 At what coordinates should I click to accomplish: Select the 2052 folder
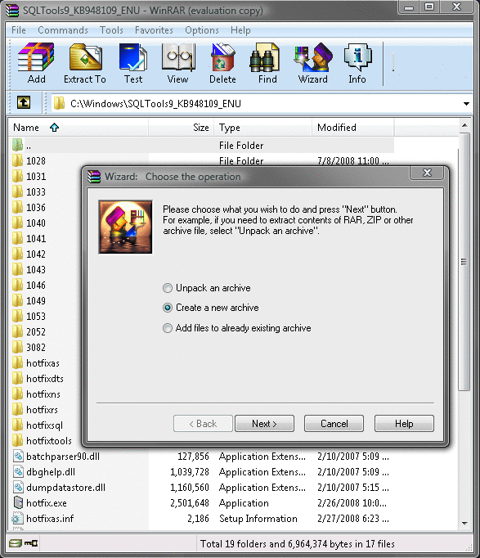pyautogui.click(x=29, y=331)
